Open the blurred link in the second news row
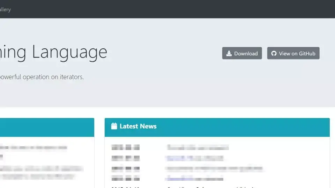This screenshot has height=188, width=335. coord(195,158)
